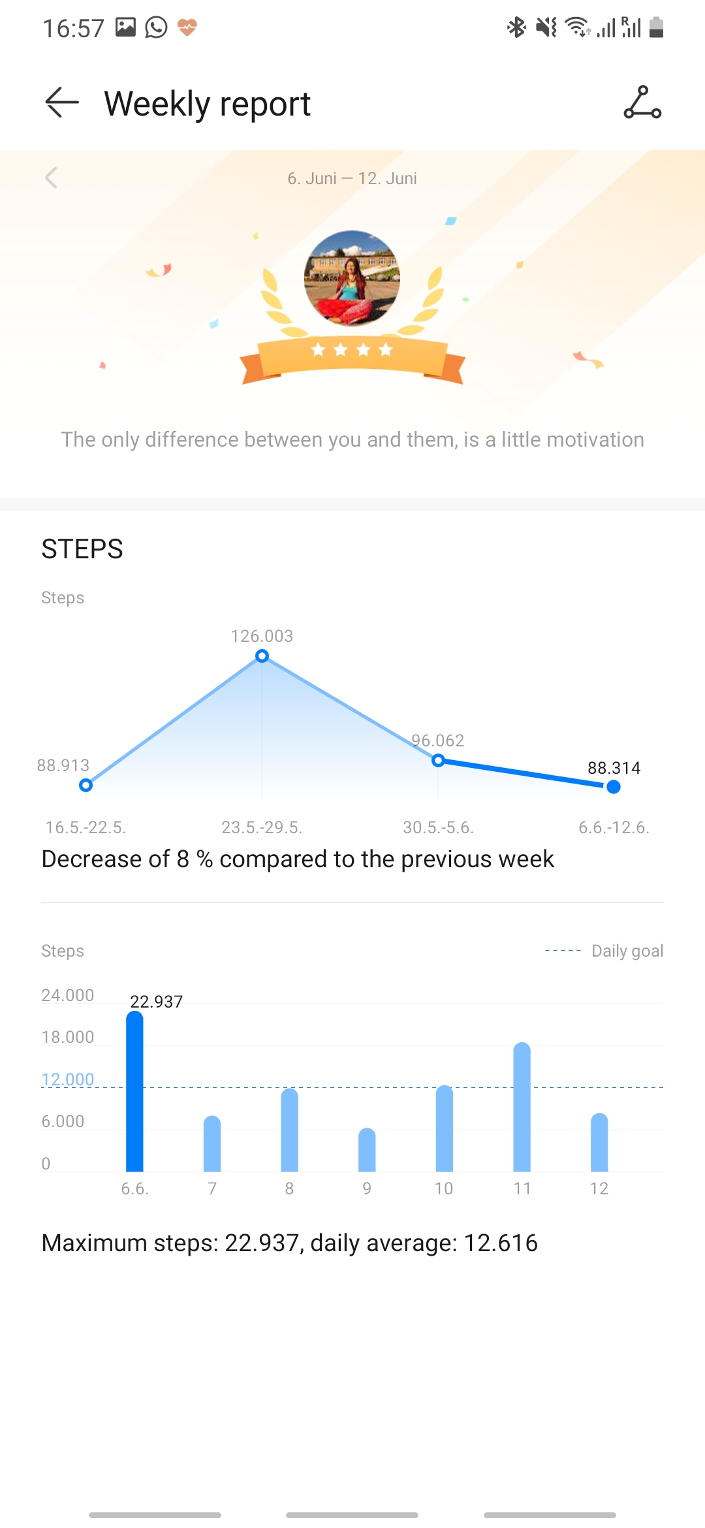Select the 96.062 week data point
The image size is (705, 1528).
(439, 760)
